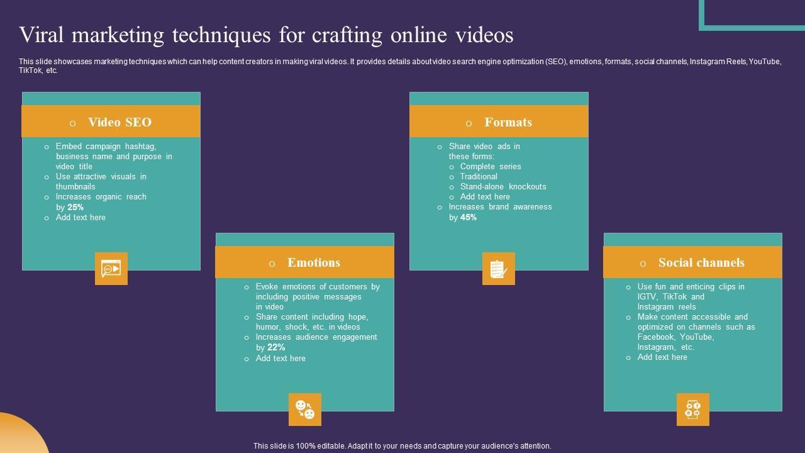Click 'Evoke emotions of customers' bullet
Image resolution: width=805 pixels, height=453 pixels.
point(318,296)
